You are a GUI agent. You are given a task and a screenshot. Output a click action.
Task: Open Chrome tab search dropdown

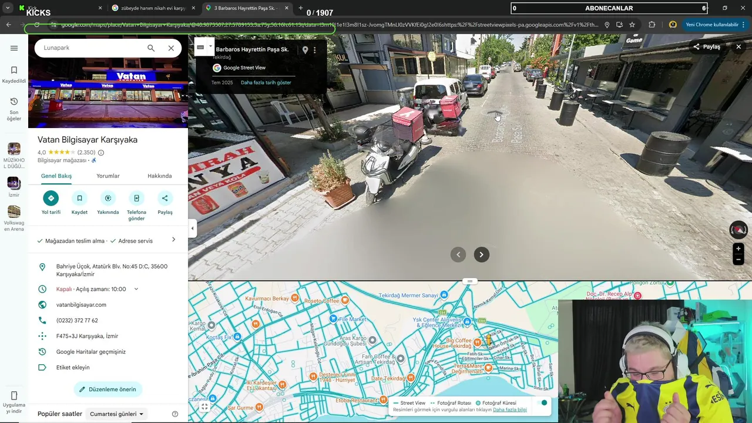click(8, 8)
